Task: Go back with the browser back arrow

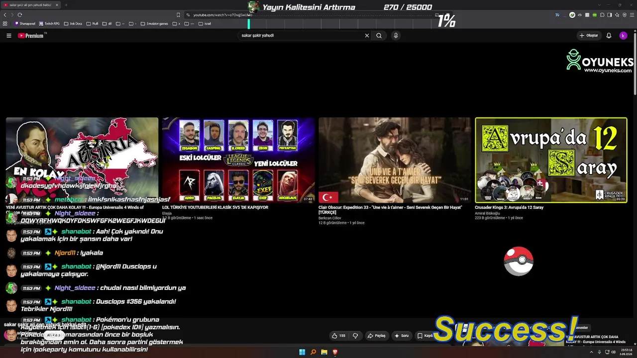Action: tap(5, 15)
